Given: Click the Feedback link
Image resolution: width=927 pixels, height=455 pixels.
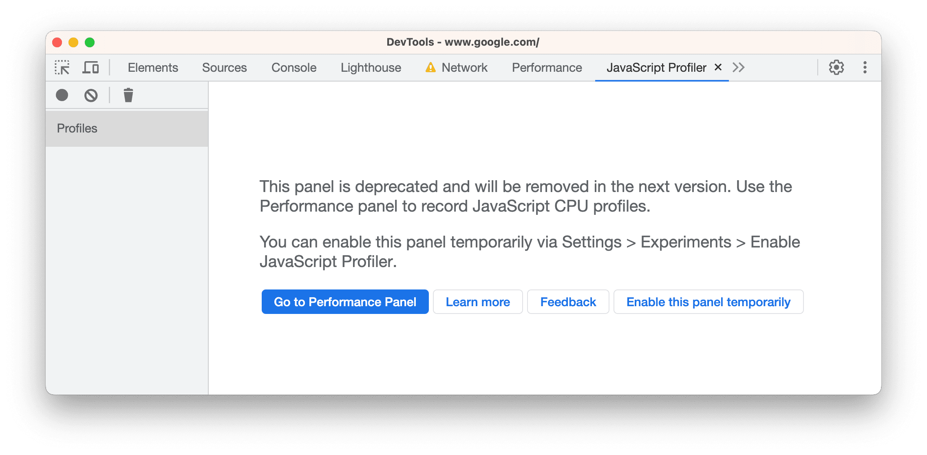Looking at the screenshot, I should [567, 301].
